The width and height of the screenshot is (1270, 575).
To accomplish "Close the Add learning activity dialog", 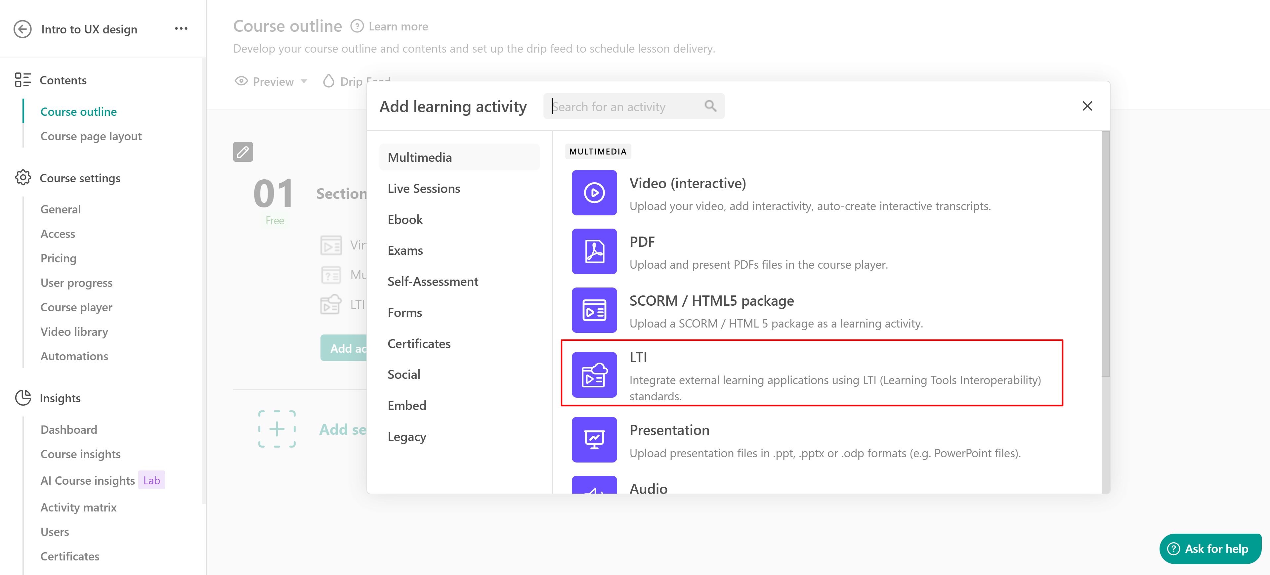I will click(1087, 106).
